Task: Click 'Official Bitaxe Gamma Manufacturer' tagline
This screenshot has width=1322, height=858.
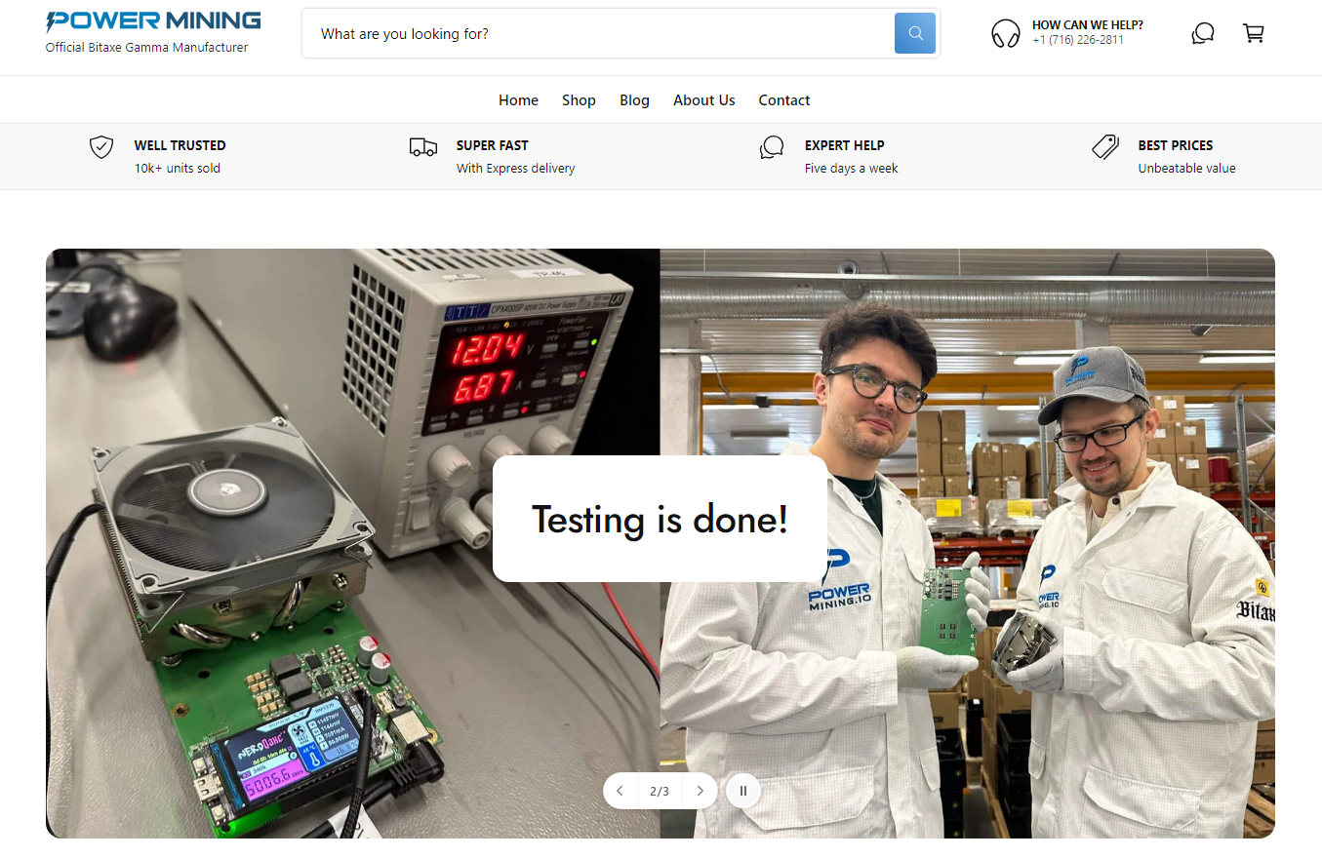Action: pyautogui.click(x=147, y=48)
